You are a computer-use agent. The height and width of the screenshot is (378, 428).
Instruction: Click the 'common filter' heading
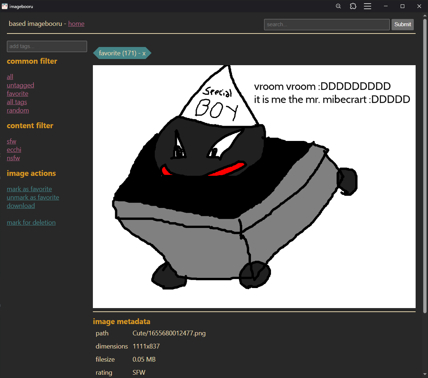pos(32,61)
